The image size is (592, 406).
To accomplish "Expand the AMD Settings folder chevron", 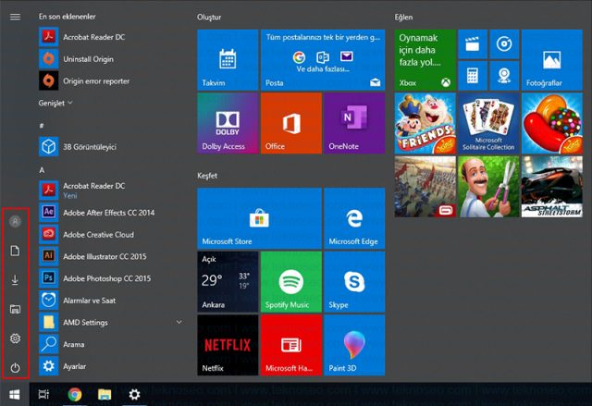I will [x=179, y=322].
